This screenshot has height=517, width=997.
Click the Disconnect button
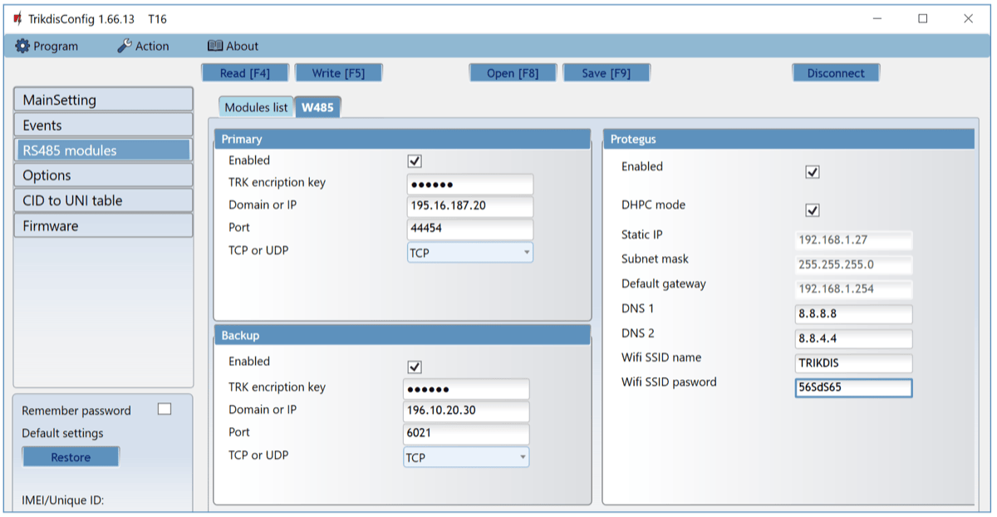[x=835, y=73]
